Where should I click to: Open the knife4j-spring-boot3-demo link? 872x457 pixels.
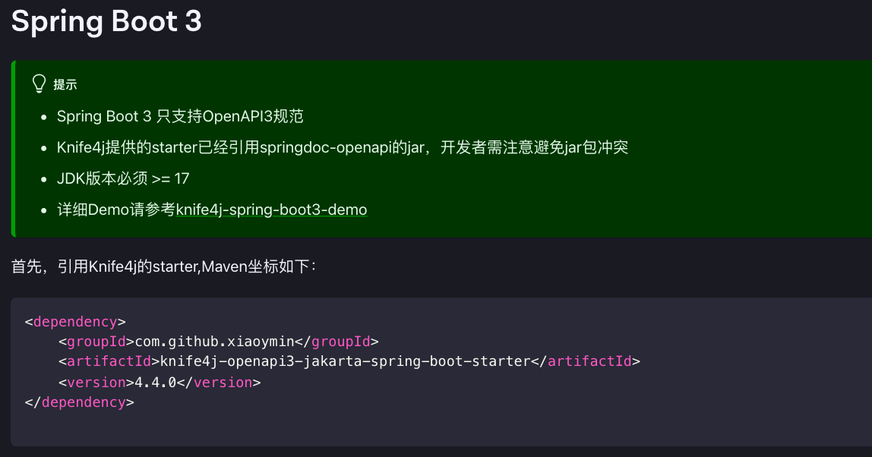tap(271, 210)
